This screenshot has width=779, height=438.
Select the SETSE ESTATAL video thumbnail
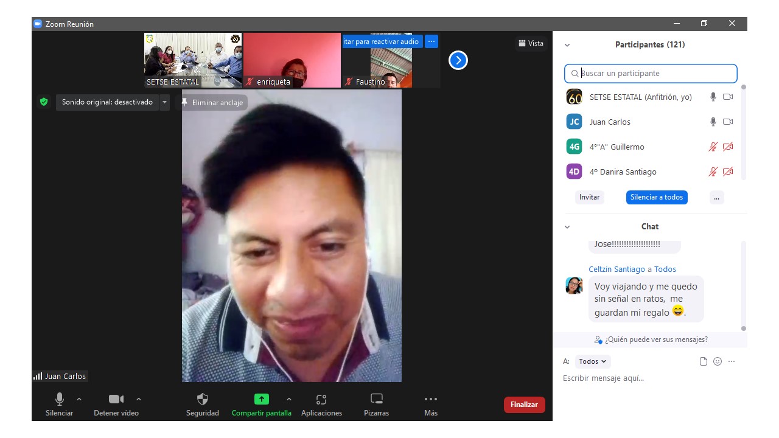[x=193, y=60]
